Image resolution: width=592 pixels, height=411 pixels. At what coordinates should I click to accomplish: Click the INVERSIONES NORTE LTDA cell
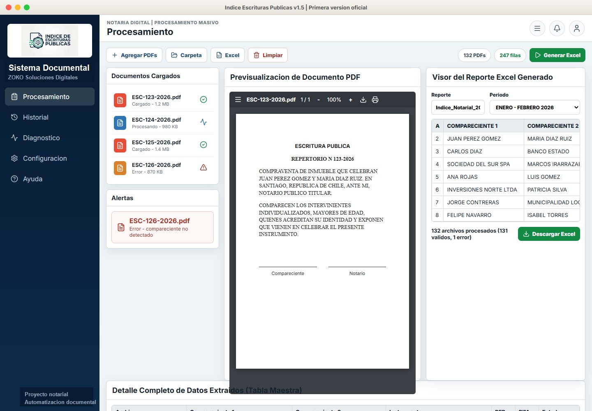(x=483, y=189)
